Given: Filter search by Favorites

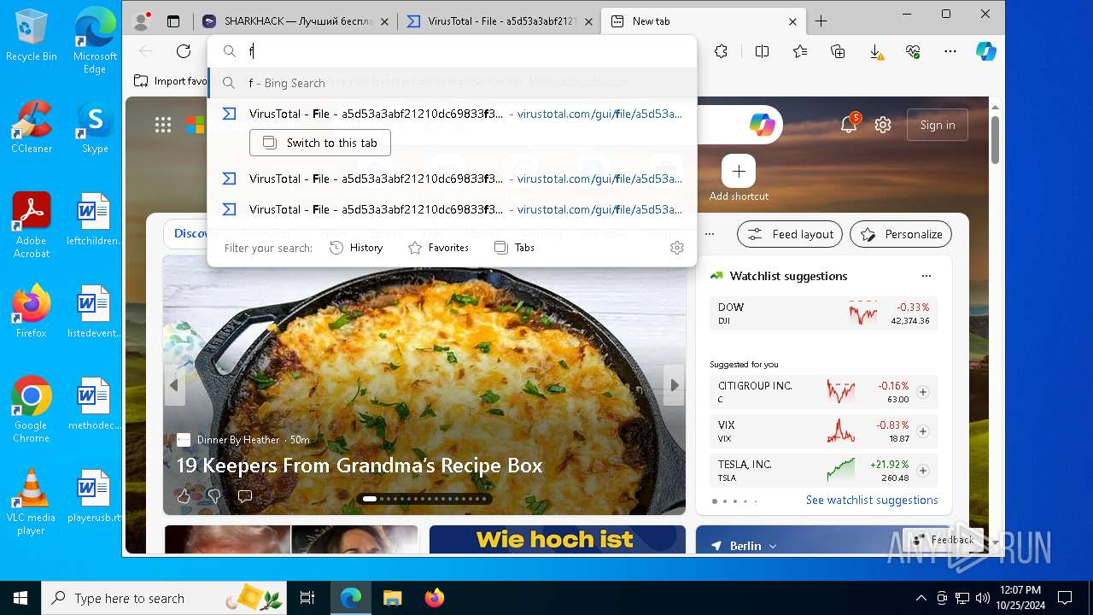Looking at the screenshot, I should click(438, 248).
